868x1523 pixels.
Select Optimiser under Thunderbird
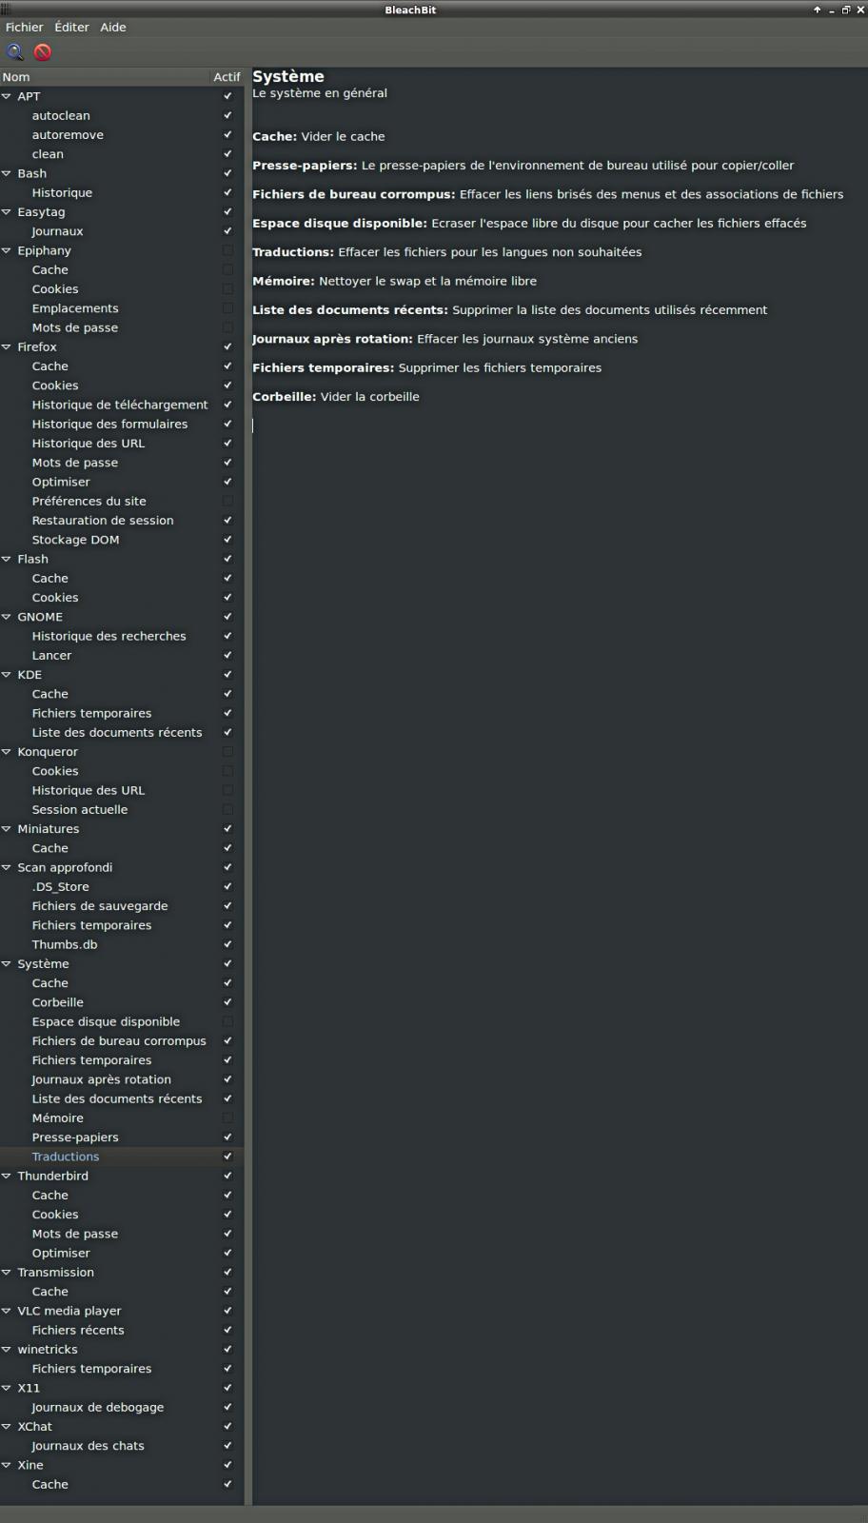(122, 1253)
